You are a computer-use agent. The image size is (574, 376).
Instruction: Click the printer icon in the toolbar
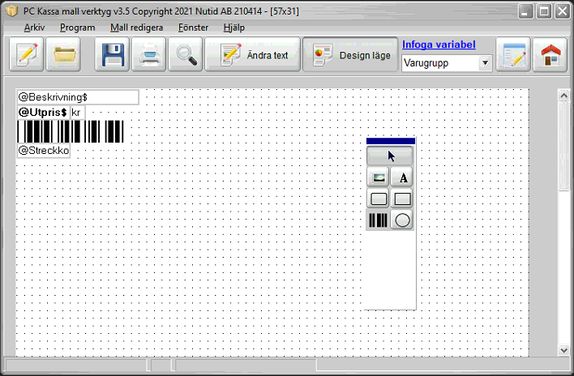click(151, 55)
